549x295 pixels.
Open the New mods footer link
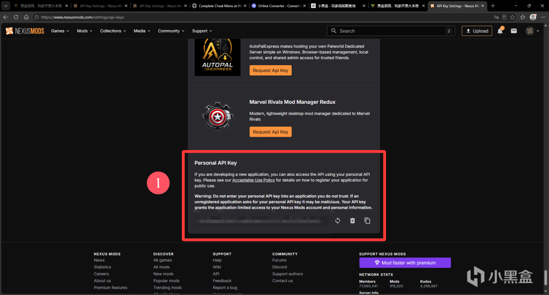(x=163, y=274)
